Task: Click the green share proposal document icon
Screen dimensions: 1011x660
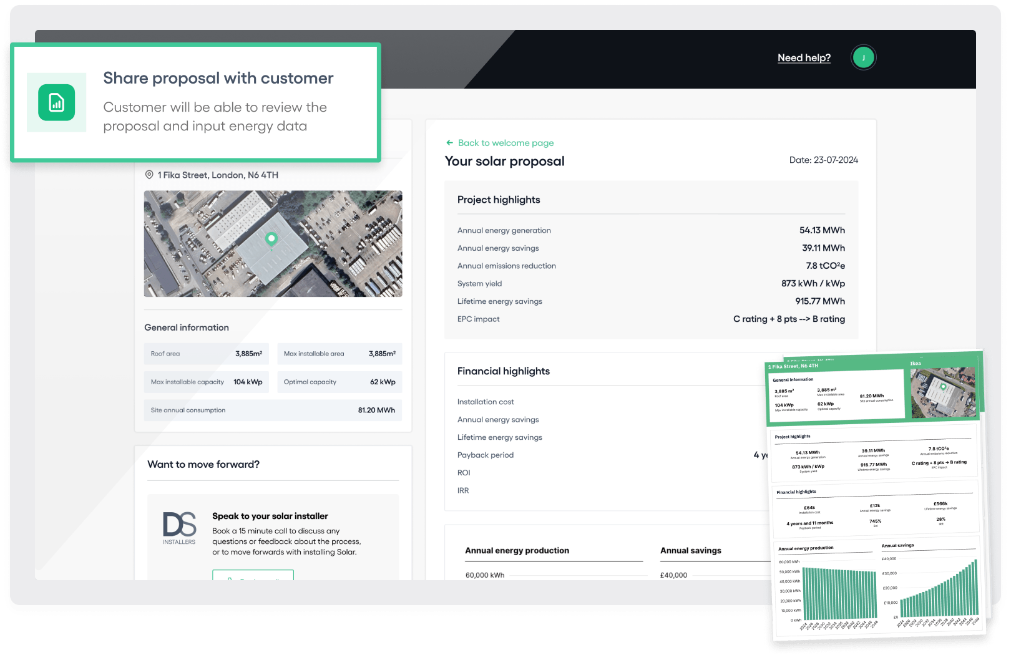Action: [56, 102]
